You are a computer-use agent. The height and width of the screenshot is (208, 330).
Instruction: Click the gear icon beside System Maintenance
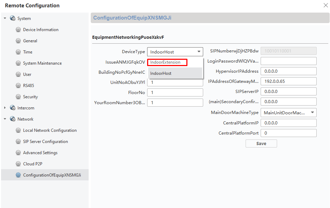pyautogui.click(x=18, y=63)
